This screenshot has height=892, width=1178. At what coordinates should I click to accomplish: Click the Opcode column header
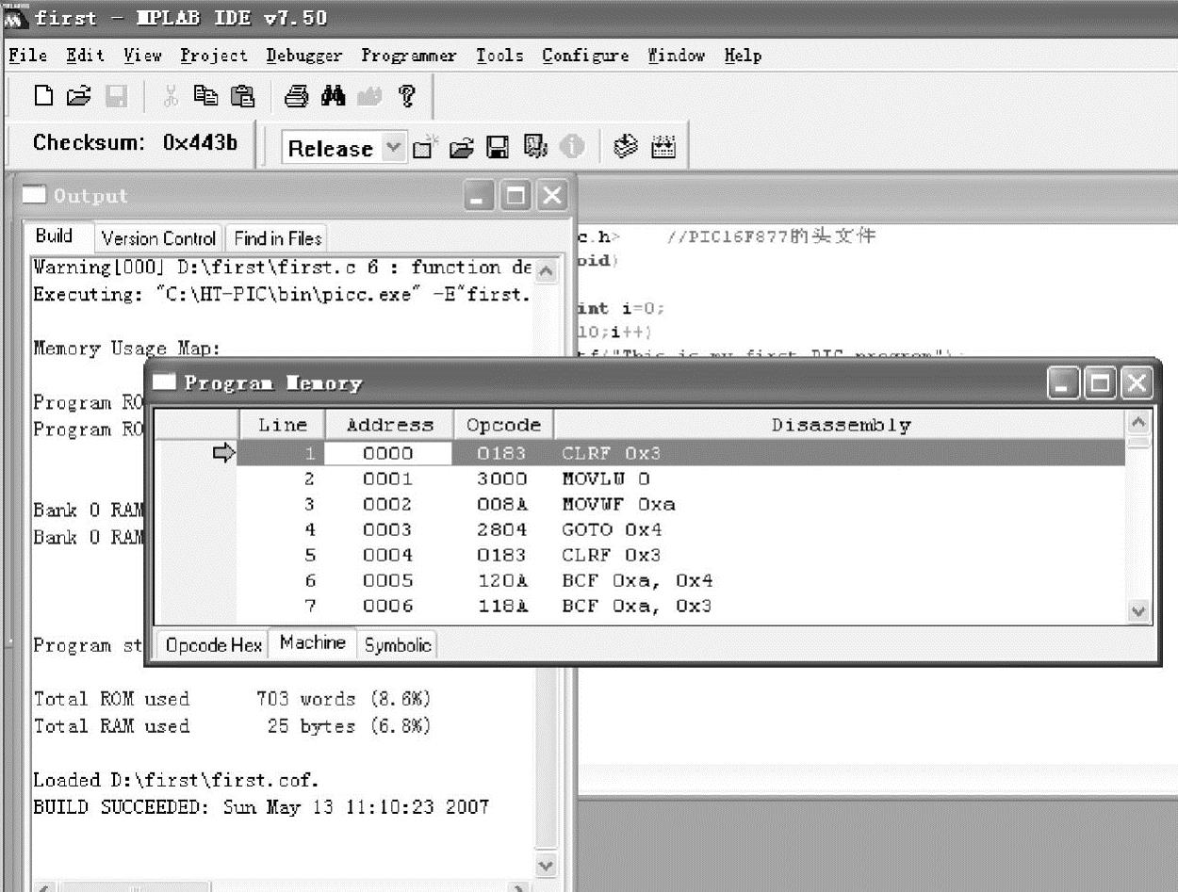tap(503, 425)
